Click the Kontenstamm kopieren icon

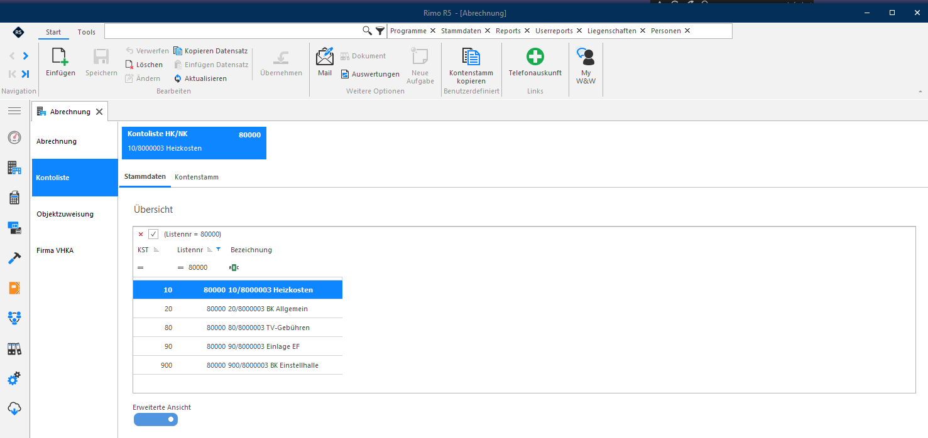pyautogui.click(x=471, y=56)
